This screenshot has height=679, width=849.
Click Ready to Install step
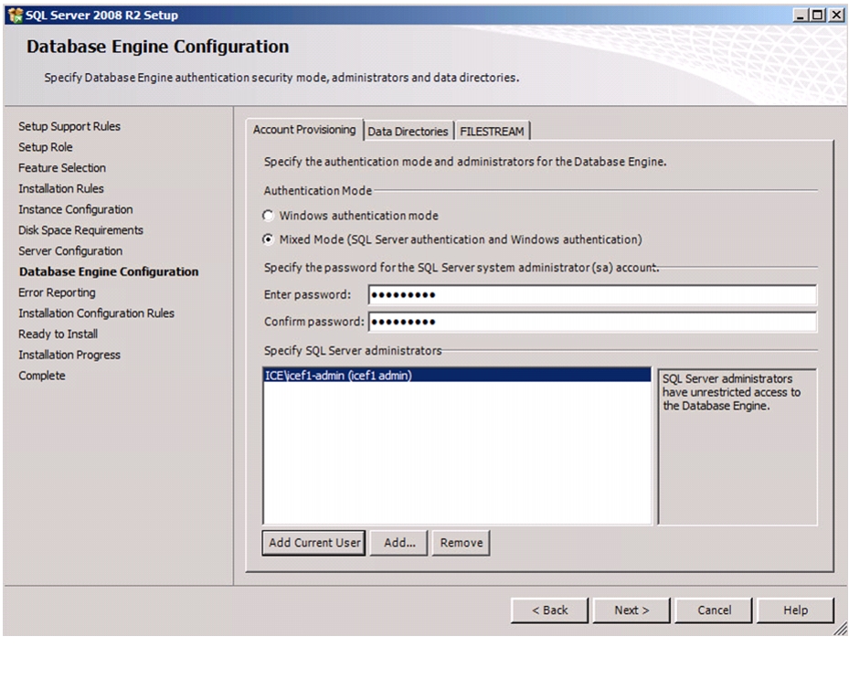point(58,334)
